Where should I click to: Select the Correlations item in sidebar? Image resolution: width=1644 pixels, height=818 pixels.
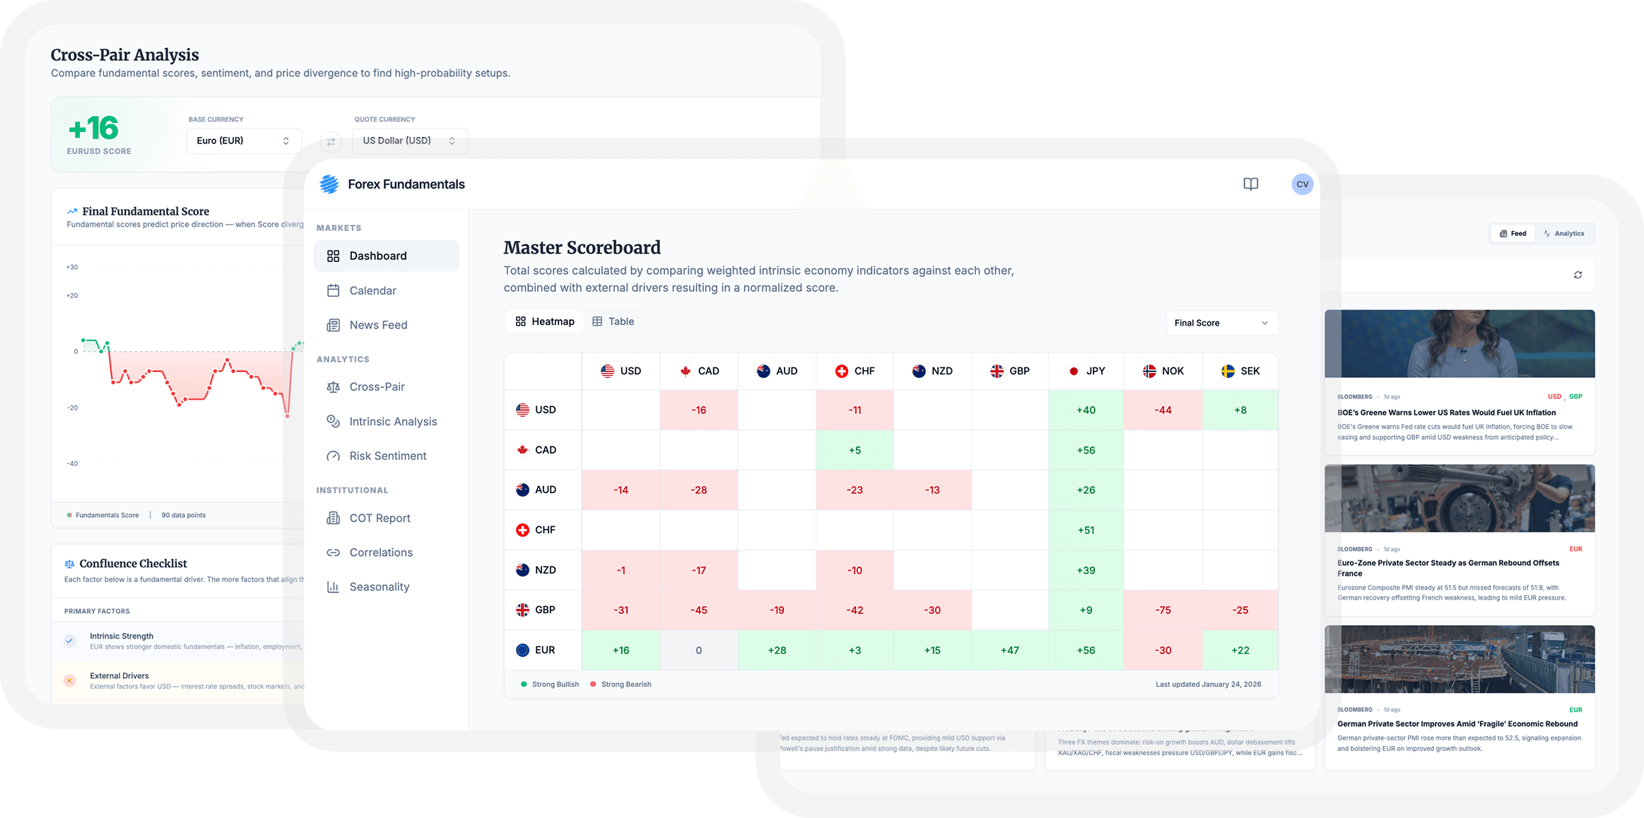click(x=333, y=552)
